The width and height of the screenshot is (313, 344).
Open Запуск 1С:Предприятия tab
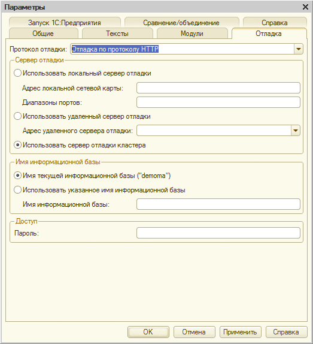point(65,23)
